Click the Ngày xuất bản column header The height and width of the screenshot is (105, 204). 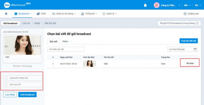(66, 57)
